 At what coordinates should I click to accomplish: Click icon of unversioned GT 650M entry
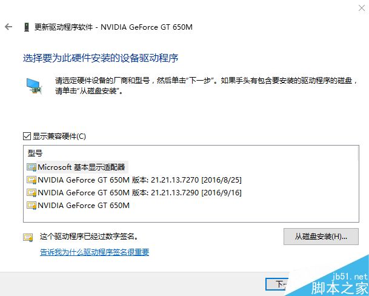[x=32, y=206]
